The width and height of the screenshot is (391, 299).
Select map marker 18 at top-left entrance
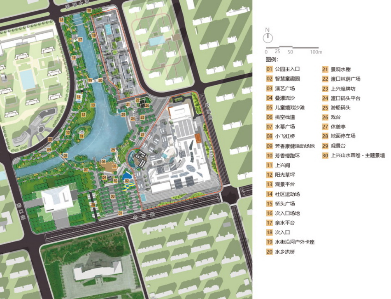click(61, 20)
